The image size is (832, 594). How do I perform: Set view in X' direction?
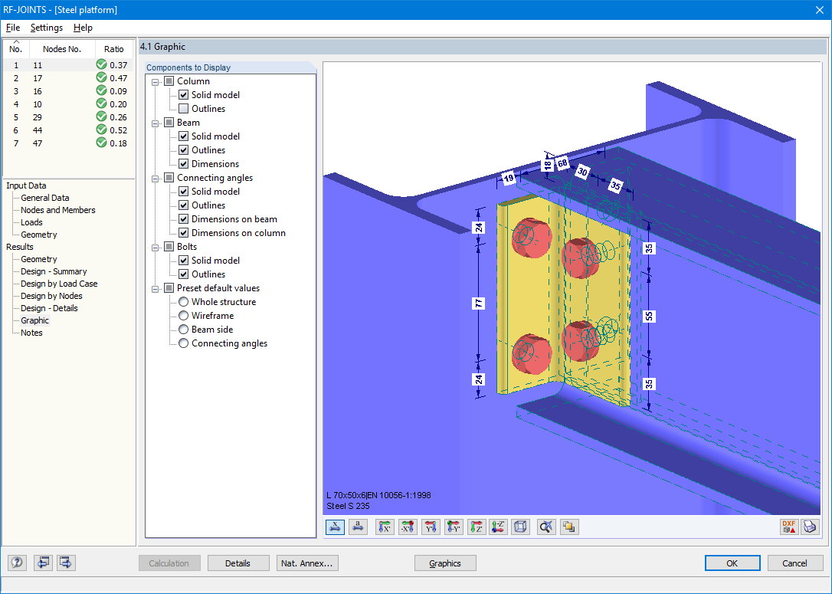[385, 527]
